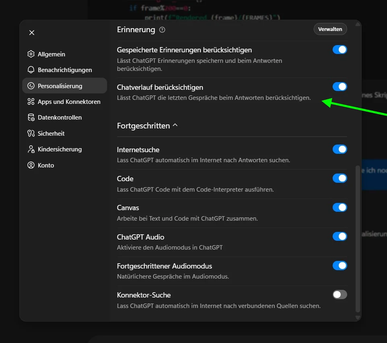Screen dimensions: 387x343
Task: Disable the Code interpreter toggle
Action: tap(339, 178)
